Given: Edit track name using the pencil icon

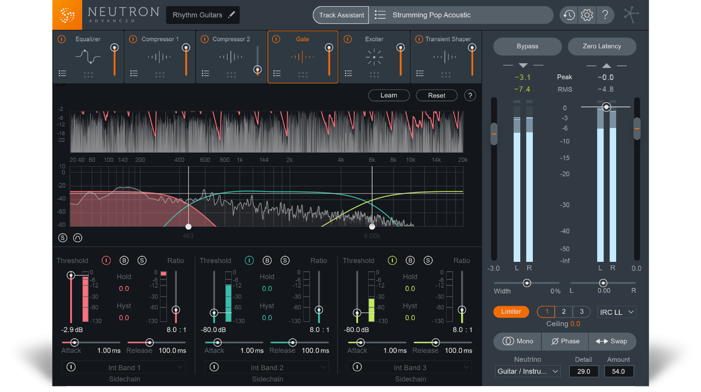Looking at the screenshot, I should (x=232, y=15).
